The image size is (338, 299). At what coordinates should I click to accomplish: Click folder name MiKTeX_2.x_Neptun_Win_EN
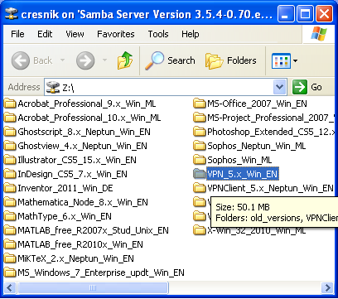point(76,258)
